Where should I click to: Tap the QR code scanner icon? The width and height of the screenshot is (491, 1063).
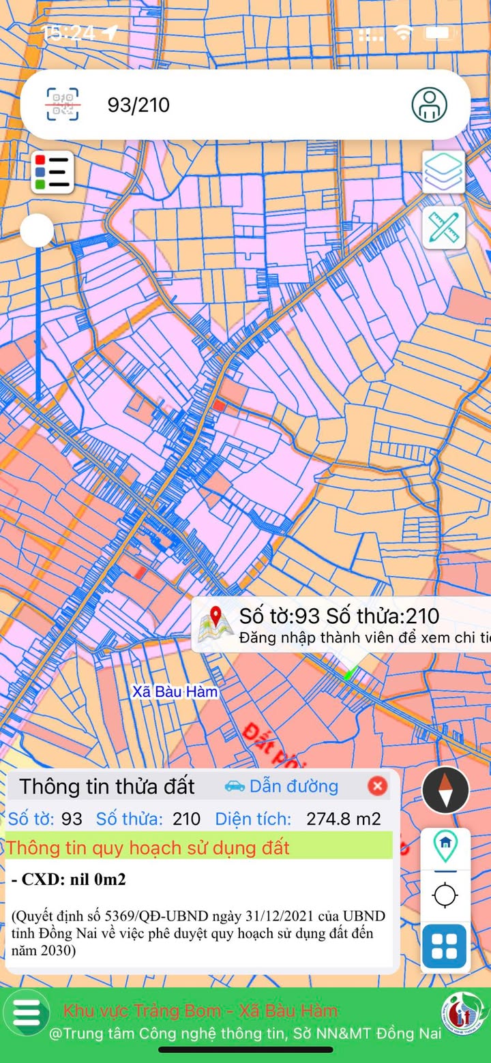[62, 105]
